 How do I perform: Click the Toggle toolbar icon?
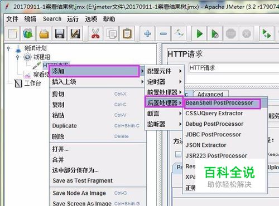pos(179,34)
